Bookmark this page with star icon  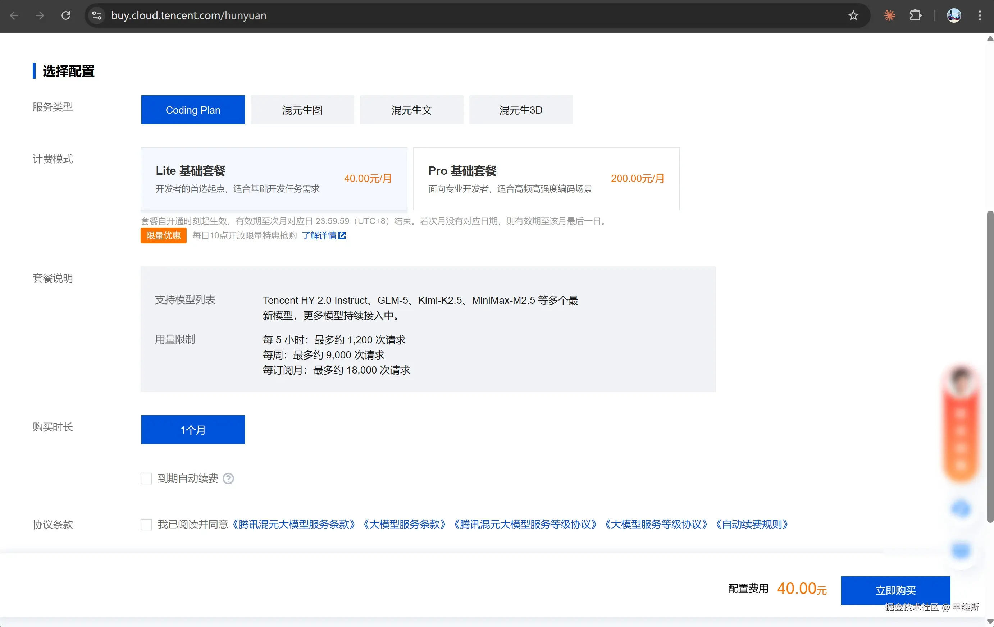(853, 16)
